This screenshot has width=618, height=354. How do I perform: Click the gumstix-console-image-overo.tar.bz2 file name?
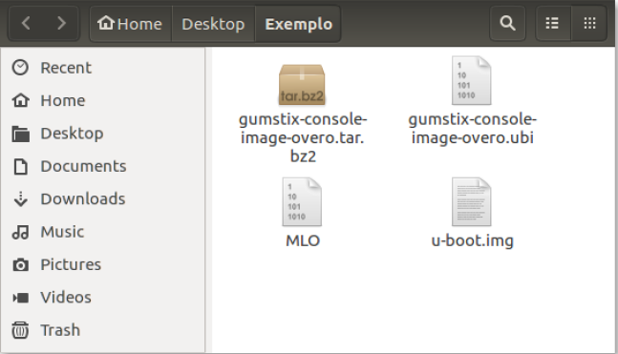[x=303, y=137]
